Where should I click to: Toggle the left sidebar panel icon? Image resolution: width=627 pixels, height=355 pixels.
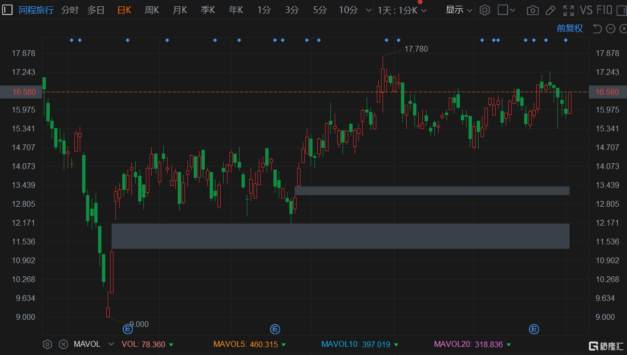click(x=7, y=10)
